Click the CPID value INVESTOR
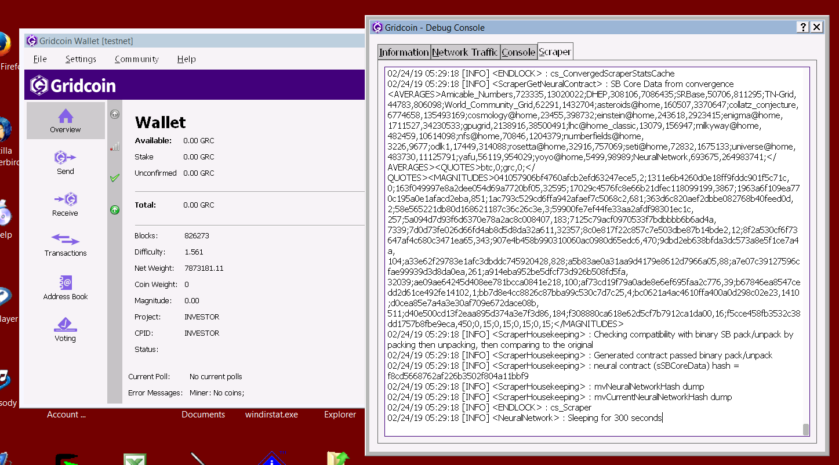 click(x=202, y=333)
